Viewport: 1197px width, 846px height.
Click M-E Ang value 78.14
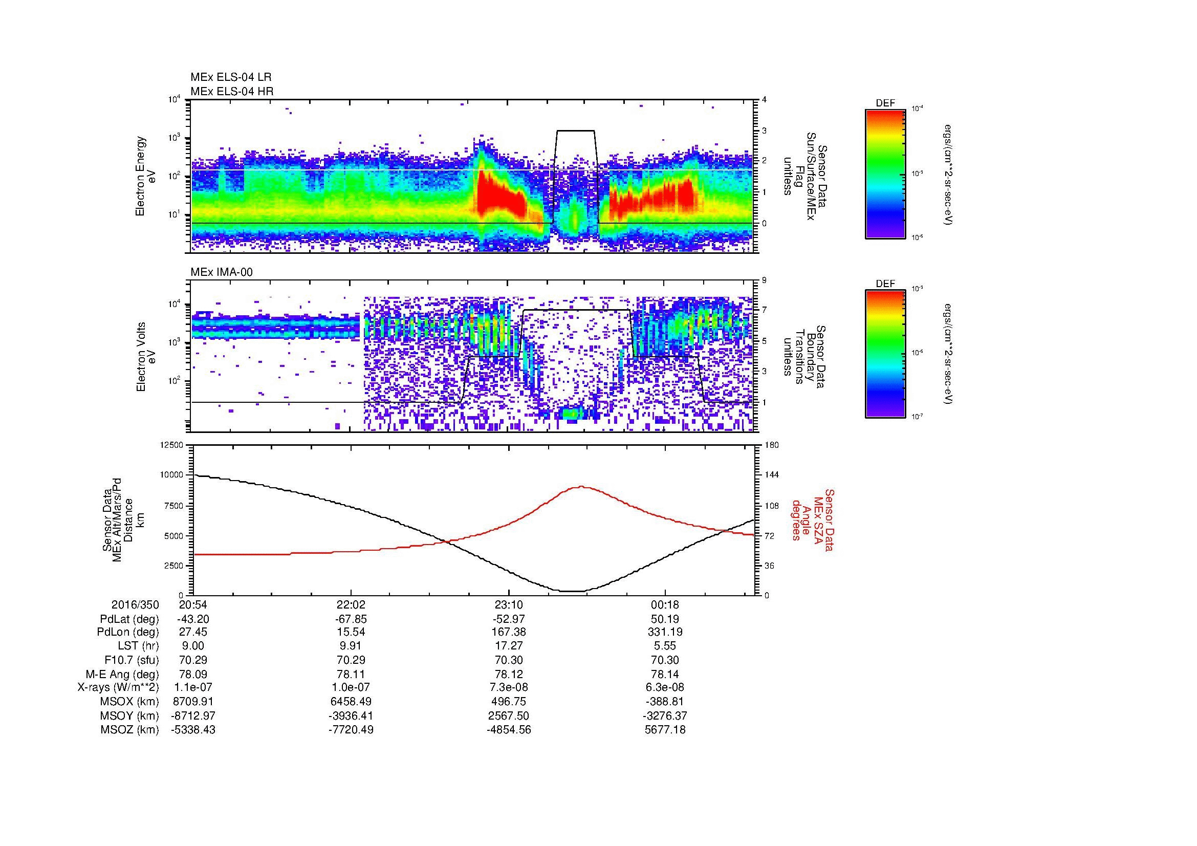click(x=665, y=675)
